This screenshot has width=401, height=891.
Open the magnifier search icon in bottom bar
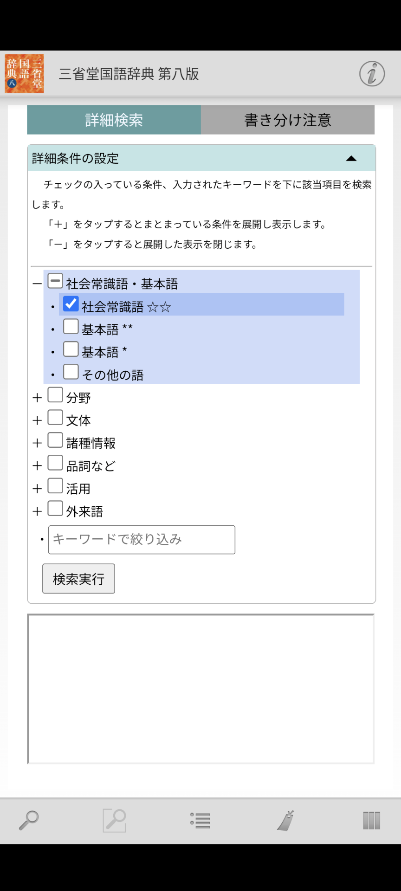(x=29, y=820)
